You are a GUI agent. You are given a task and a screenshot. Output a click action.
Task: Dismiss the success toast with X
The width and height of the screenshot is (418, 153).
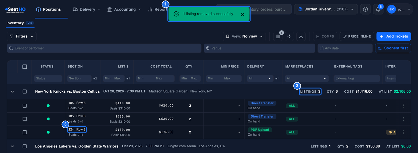point(242,14)
